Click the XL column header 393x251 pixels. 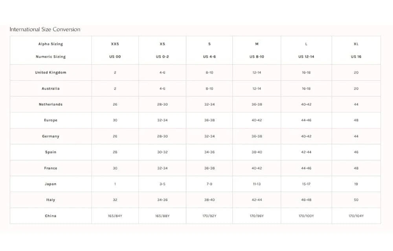356,44
